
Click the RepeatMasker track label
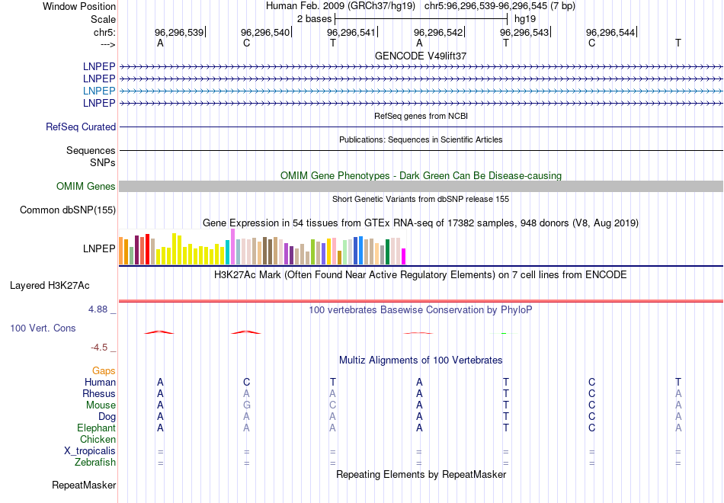pyautogui.click(x=84, y=485)
